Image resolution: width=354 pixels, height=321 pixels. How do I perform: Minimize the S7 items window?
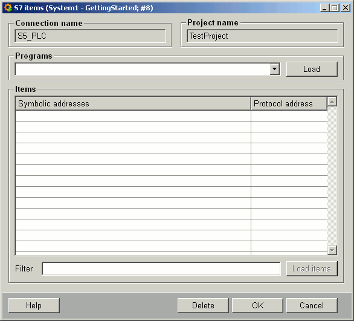[x=324, y=8]
